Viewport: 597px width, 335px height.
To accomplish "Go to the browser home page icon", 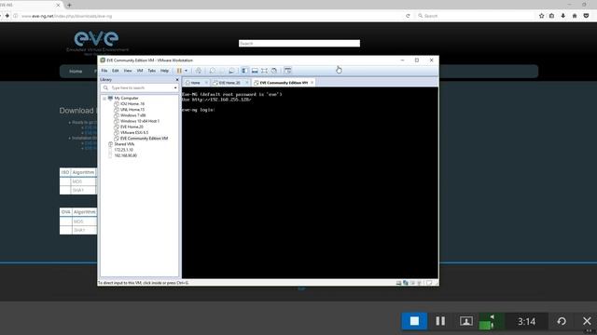I will click(575, 16).
